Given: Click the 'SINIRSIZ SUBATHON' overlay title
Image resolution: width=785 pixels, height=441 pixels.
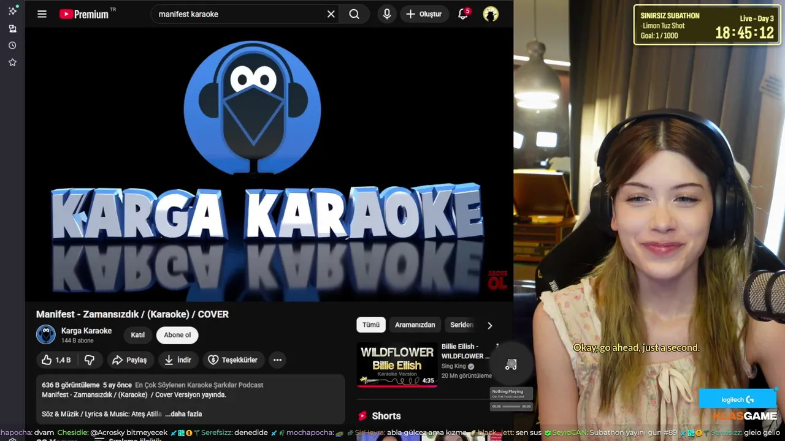Looking at the screenshot, I should [670, 16].
